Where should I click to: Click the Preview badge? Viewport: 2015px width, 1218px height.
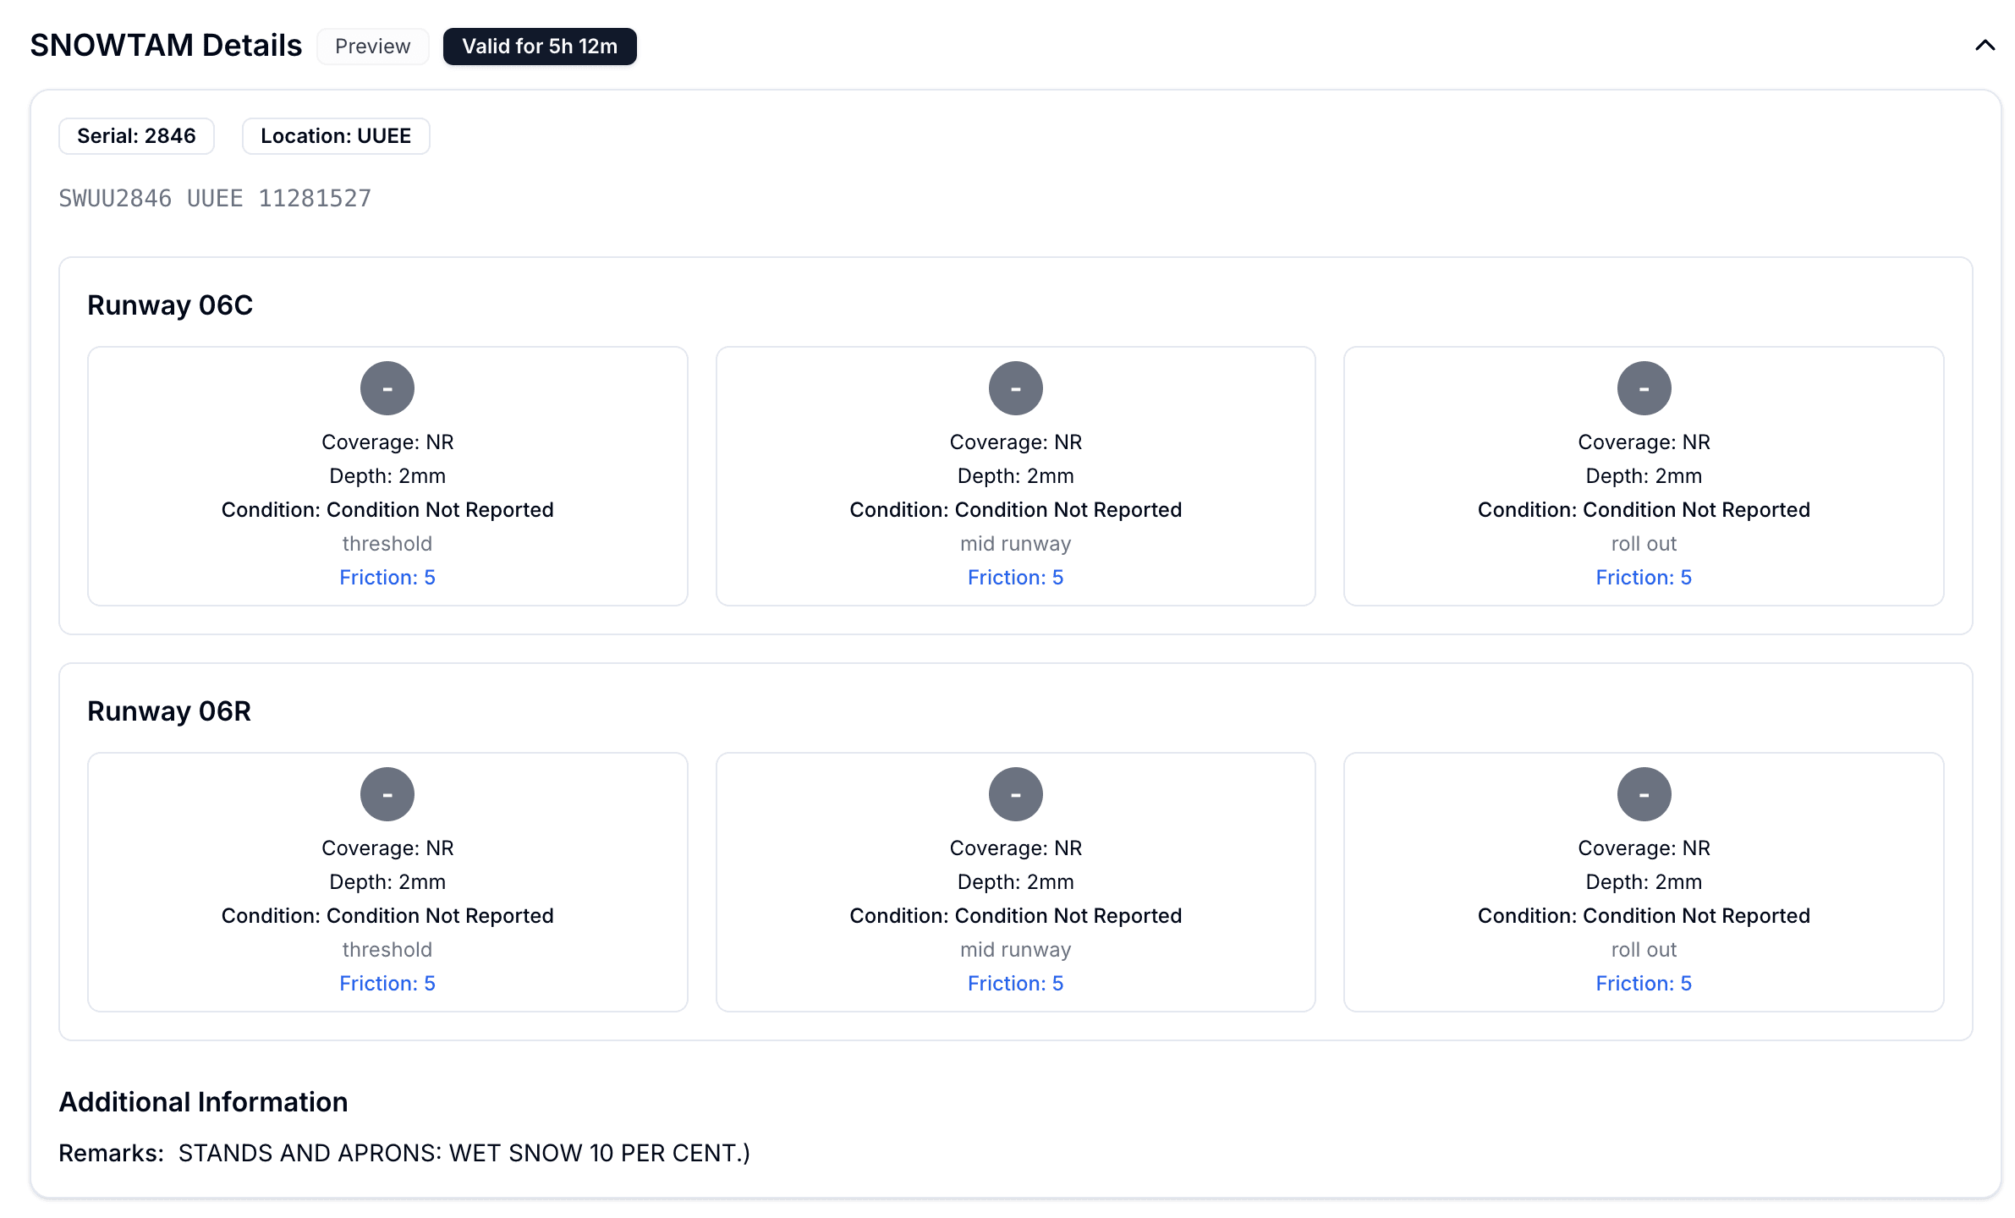(372, 47)
